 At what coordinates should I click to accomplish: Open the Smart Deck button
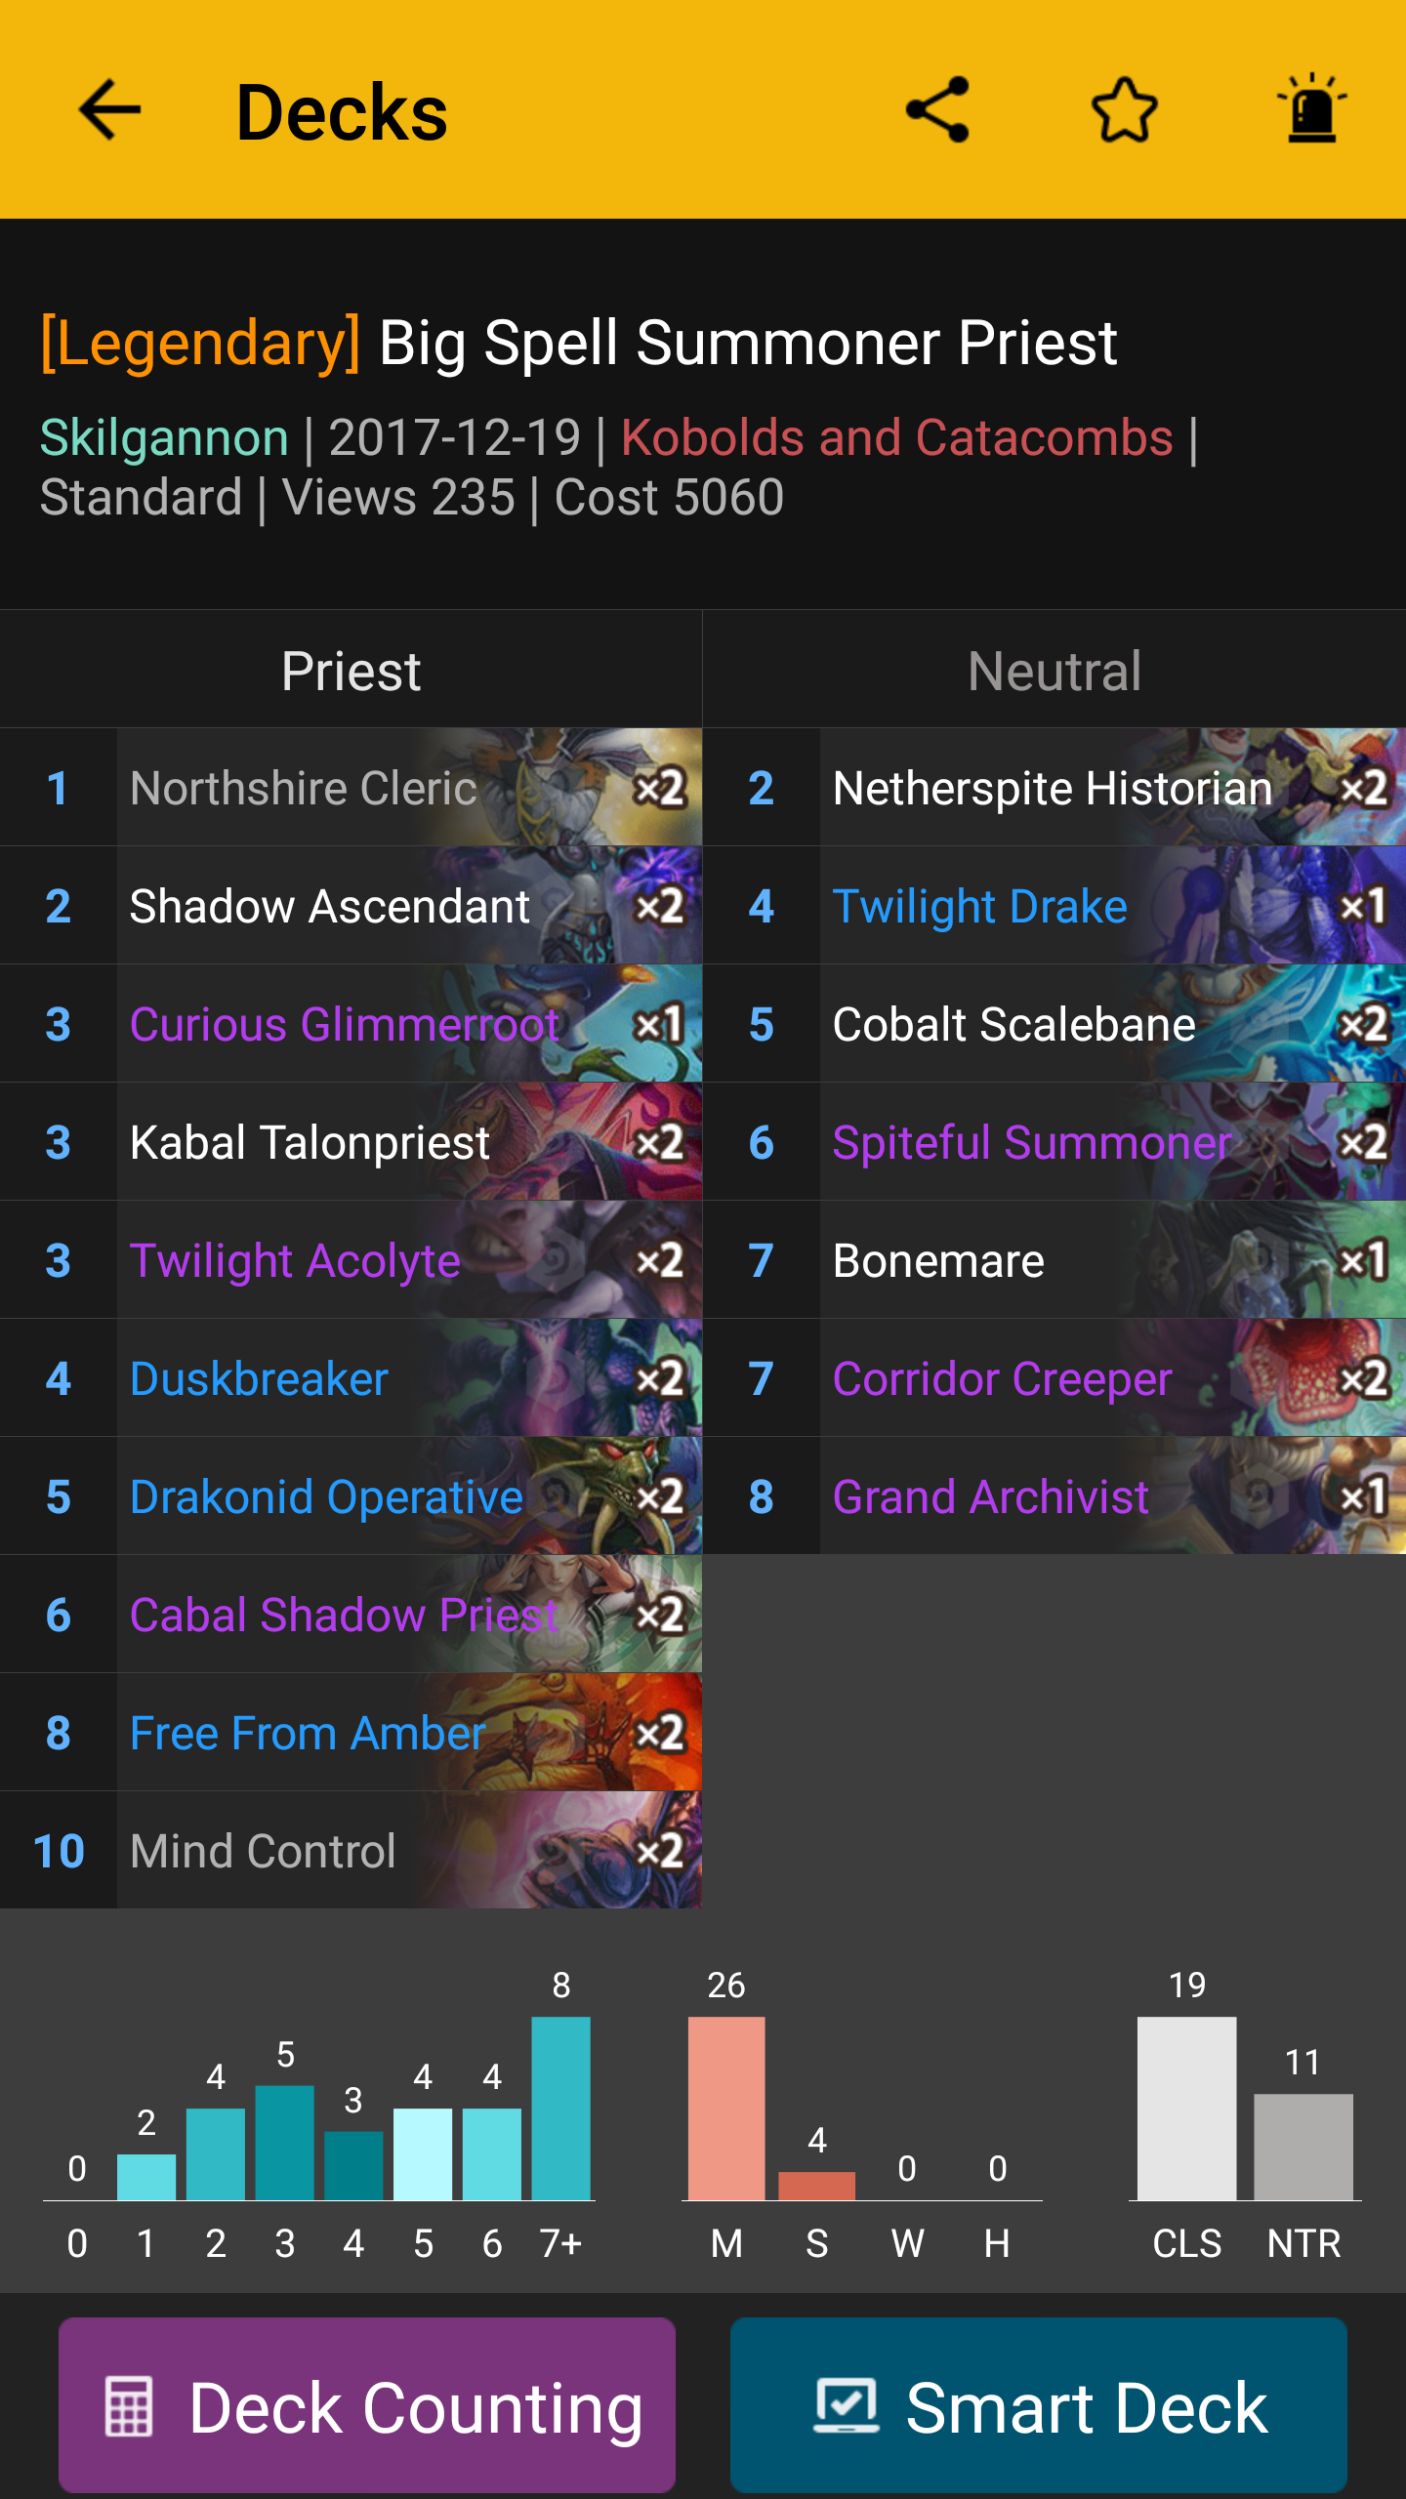coord(1039,2405)
